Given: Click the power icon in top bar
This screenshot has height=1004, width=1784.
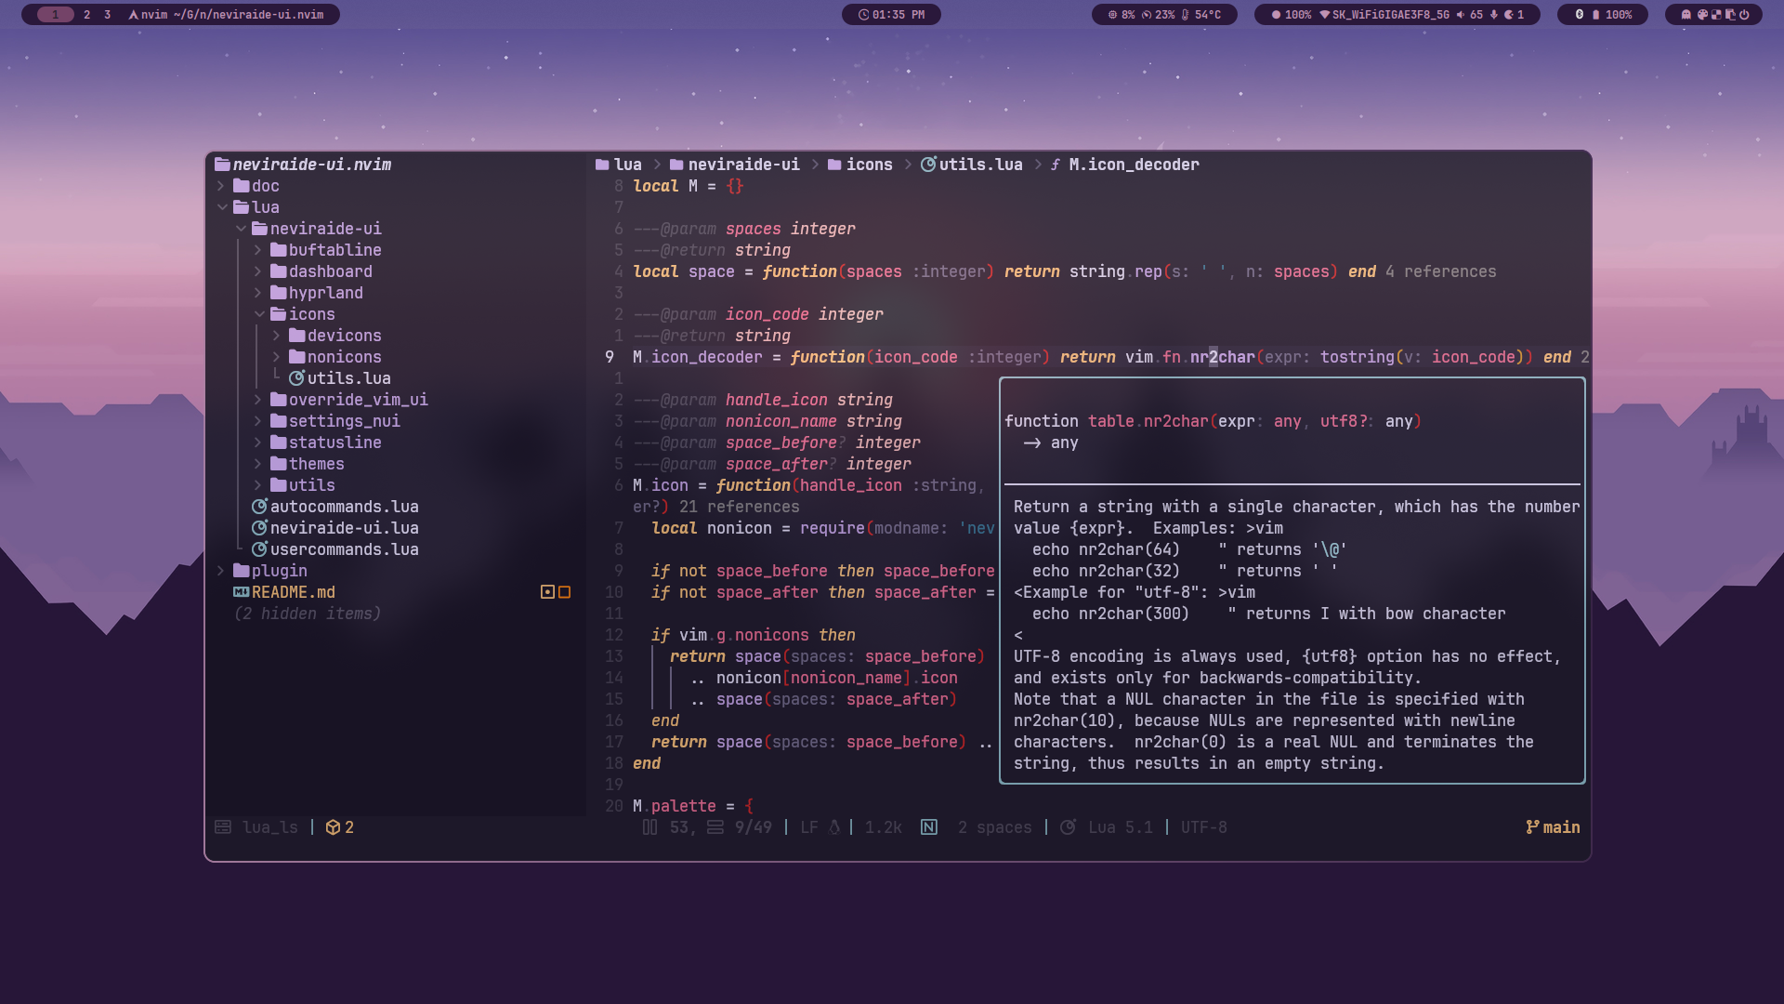Looking at the screenshot, I should (x=1744, y=15).
